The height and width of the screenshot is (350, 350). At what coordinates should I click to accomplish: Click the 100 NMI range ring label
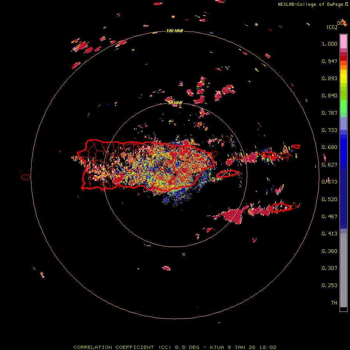tap(175, 31)
